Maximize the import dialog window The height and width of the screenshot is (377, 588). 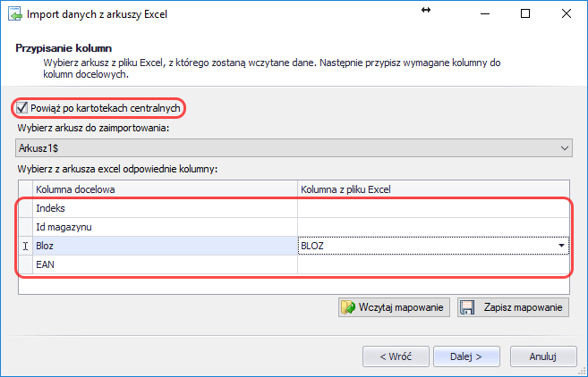click(x=525, y=14)
